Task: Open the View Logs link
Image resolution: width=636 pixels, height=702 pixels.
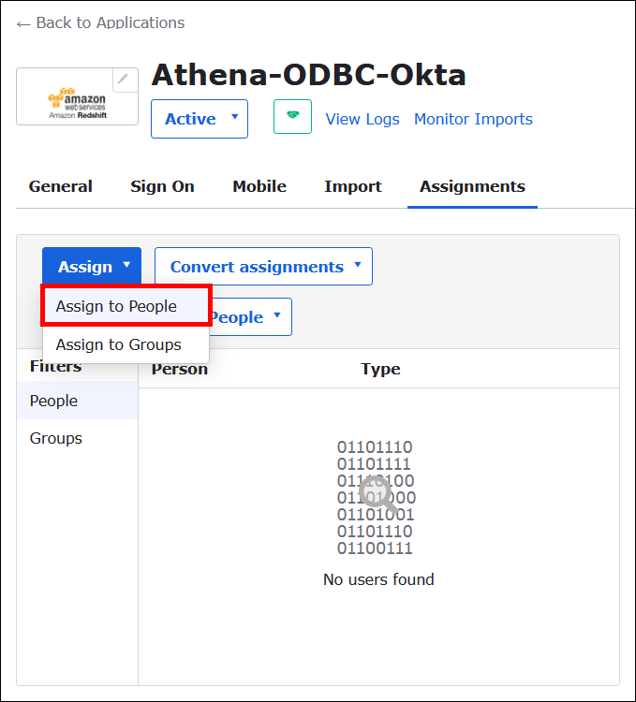Action: (x=362, y=119)
